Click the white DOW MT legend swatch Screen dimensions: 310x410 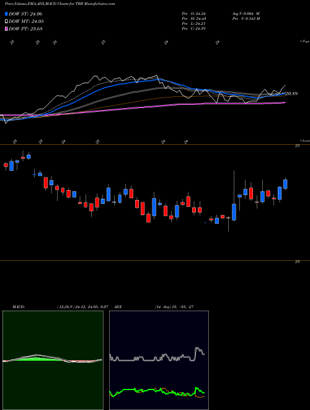tap(6, 22)
